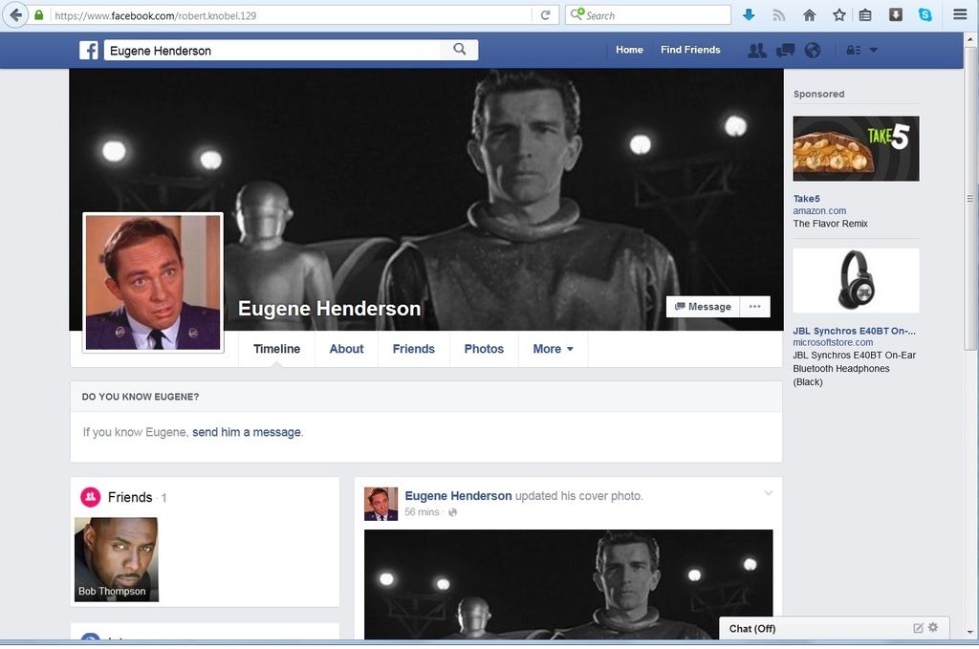The width and height of the screenshot is (979, 649).
Task: Open the Chat (Off) bar
Action: [x=834, y=628]
